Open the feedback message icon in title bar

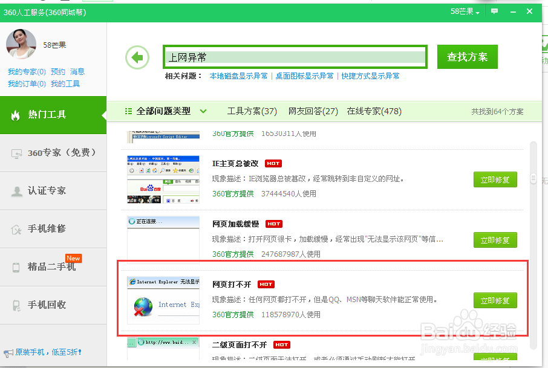[494, 11]
